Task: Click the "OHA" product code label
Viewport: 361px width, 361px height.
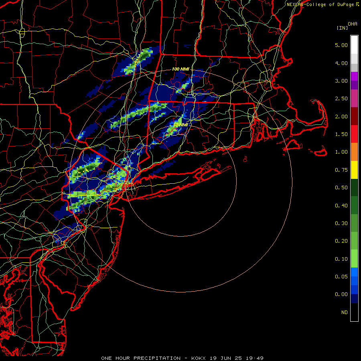Action: [353, 24]
